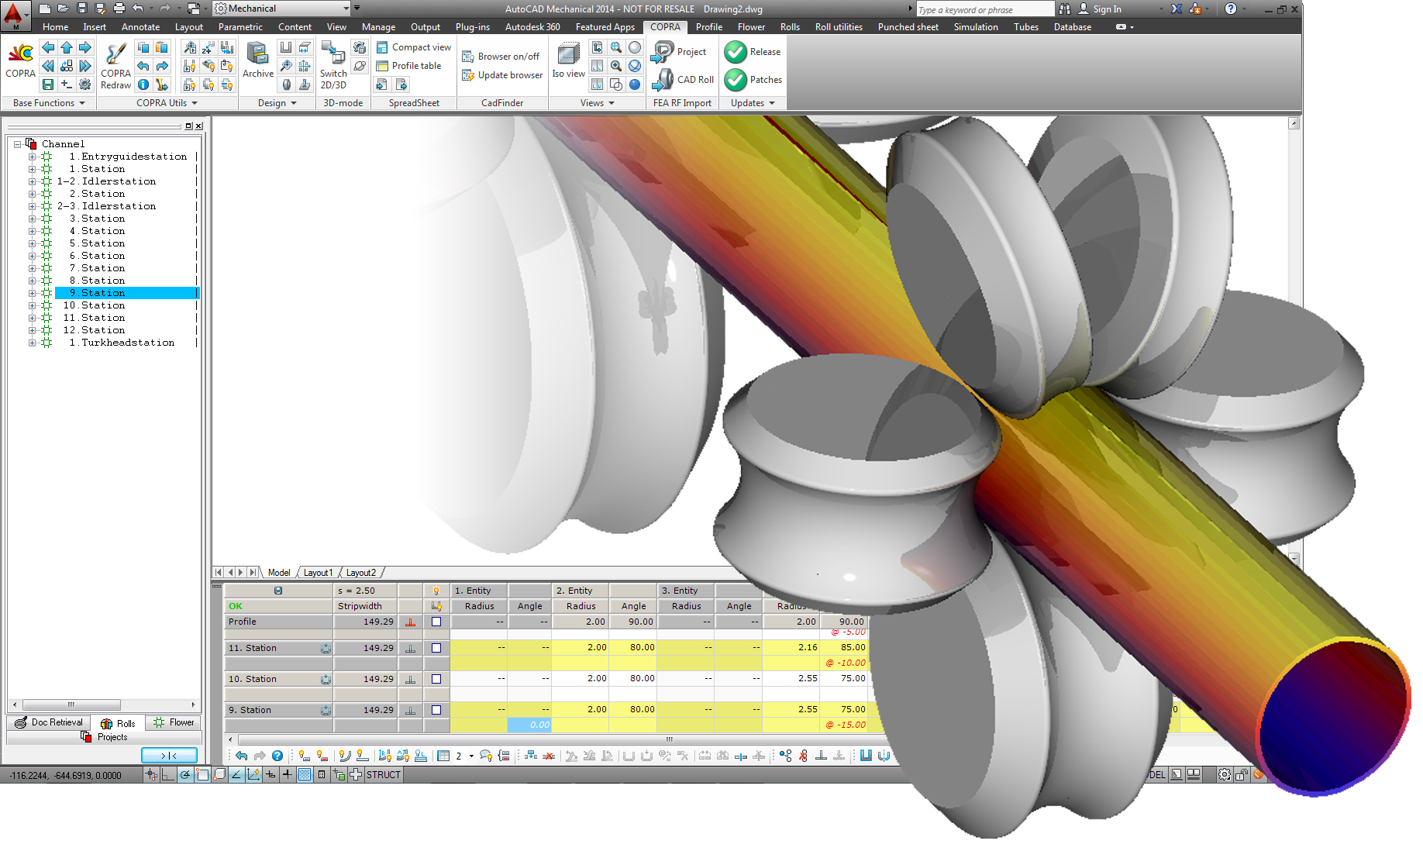Click the blue help icon in spreadsheet toolbar
Viewport: 1423px width, 851px height.
277,756
